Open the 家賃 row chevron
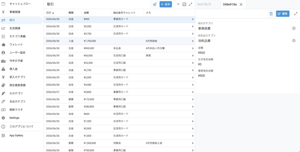 tap(193, 55)
